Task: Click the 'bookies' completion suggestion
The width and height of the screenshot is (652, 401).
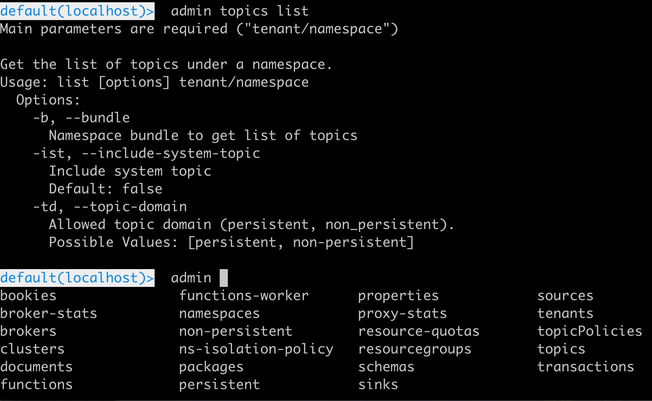Action: [28, 296]
